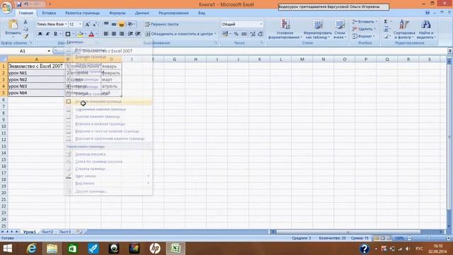Click the horizontal scrollbar at the sheet bottom
This screenshot has width=453, height=255.
348,232
